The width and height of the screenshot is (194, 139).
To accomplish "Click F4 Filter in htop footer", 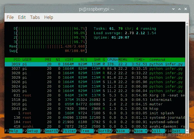I will (x=67, y=131).
